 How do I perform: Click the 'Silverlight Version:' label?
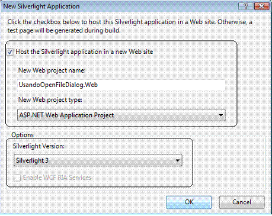point(39,146)
